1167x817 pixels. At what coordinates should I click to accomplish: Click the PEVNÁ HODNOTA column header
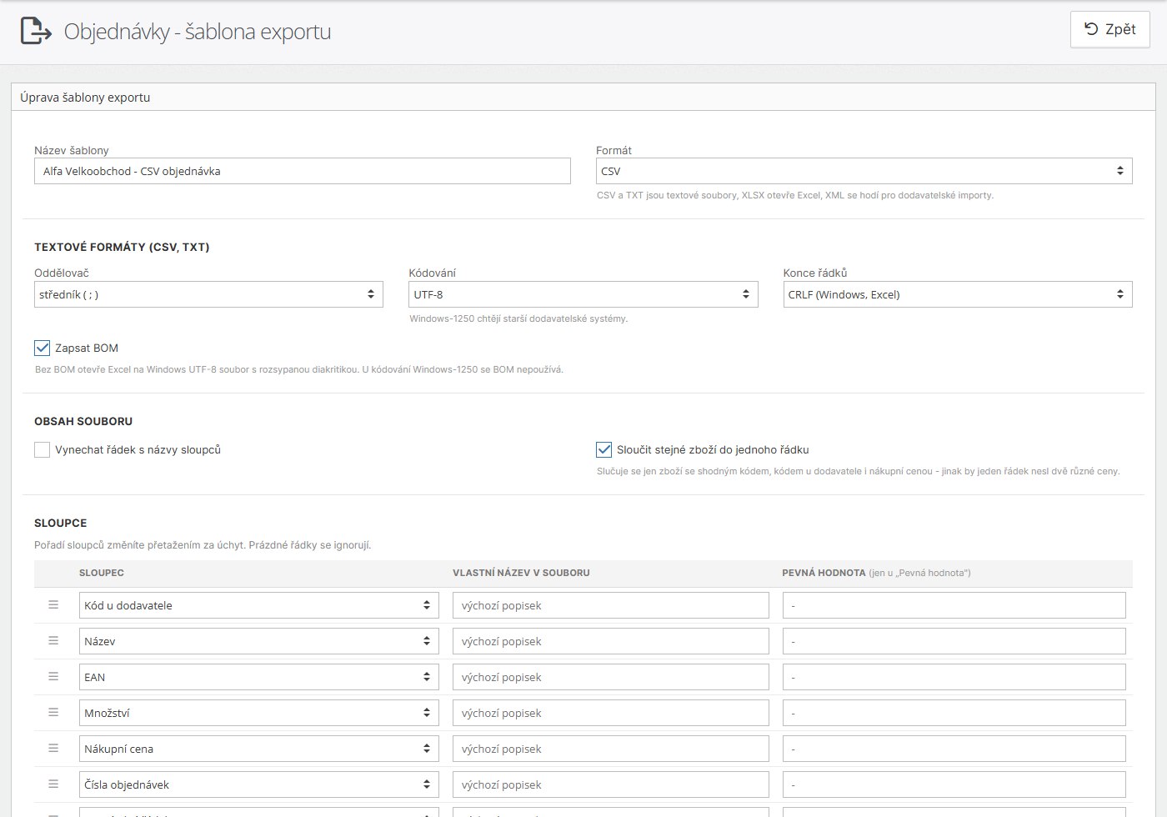coord(876,573)
